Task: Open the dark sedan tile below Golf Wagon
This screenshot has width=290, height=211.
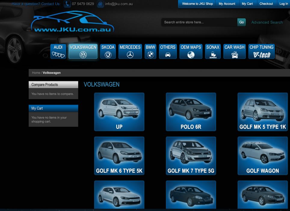Action: coord(263,195)
